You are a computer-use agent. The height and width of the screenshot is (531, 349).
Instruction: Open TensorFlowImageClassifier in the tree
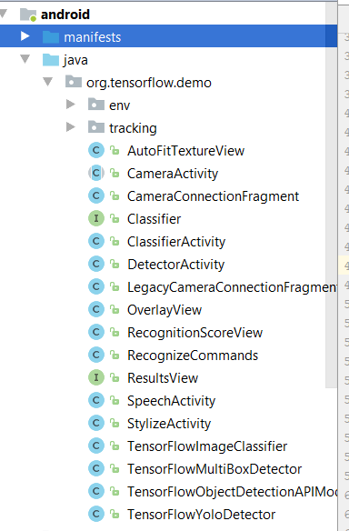[x=207, y=446]
